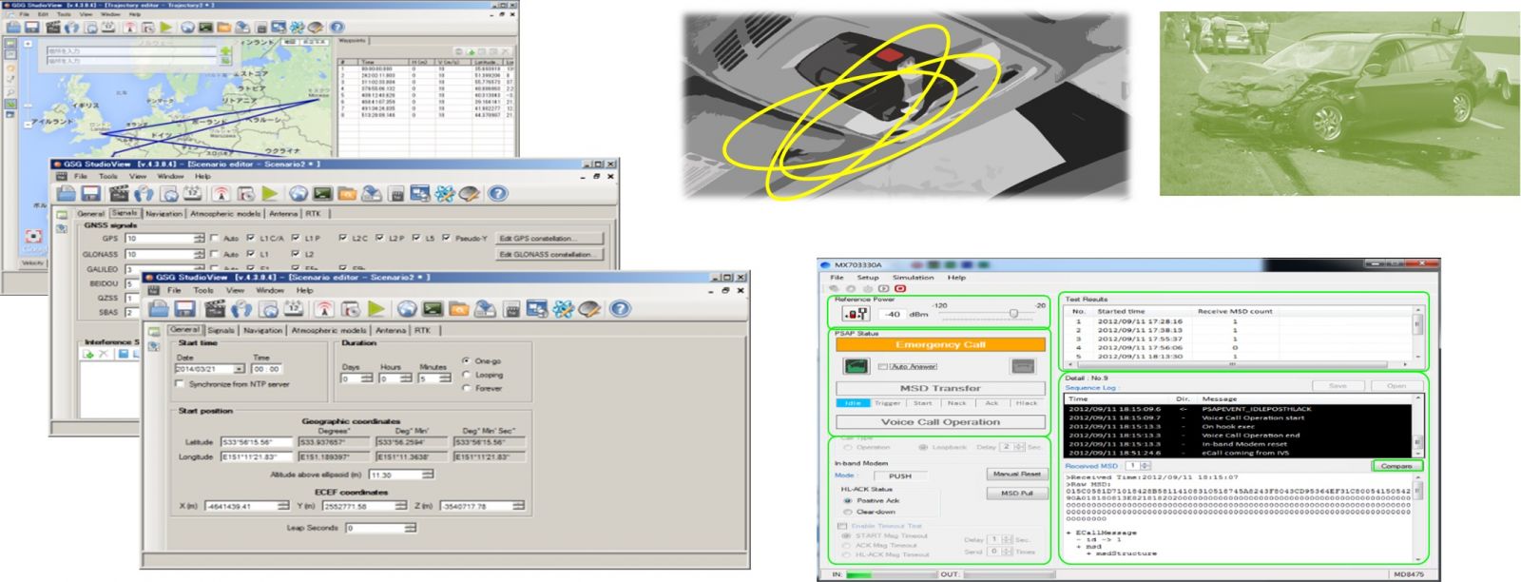Open the Simulation menu in MX703330A
Image resolution: width=1521 pixels, height=582 pixels.
[x=912, y=278]
